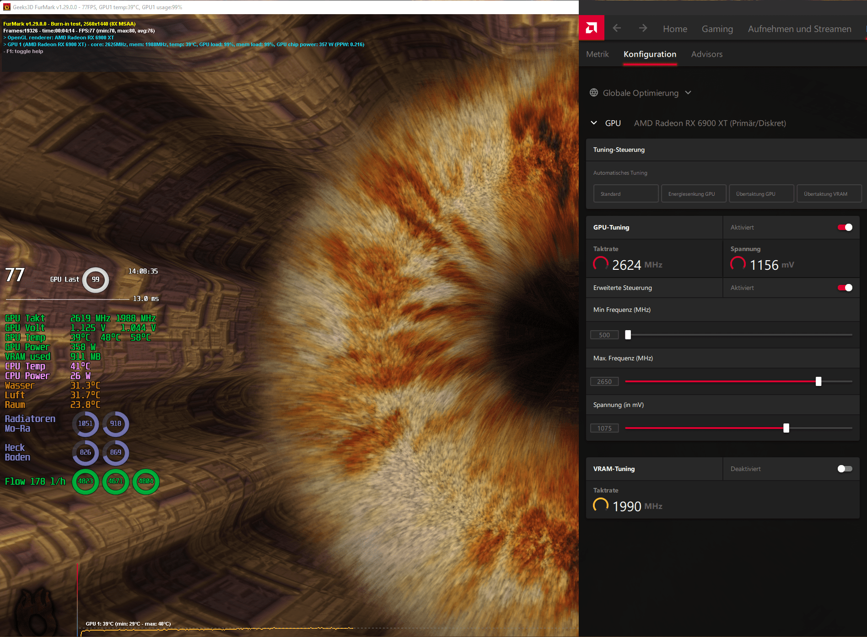The image size is (867, 637).
Task: Click the GPU Last 99 overlay gauge
Action: [x=96, y=279]
